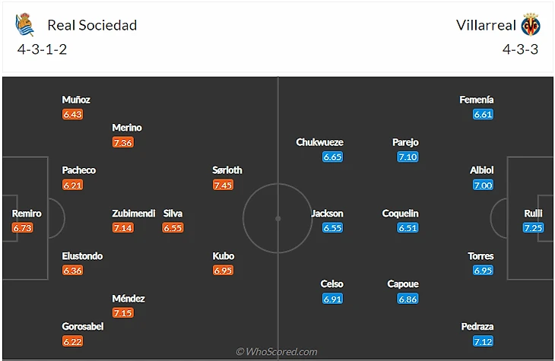Screen dimensions: 555x361
Task: Select Merino's 7.36 rating badge
Action: click(x=122, y=142)
